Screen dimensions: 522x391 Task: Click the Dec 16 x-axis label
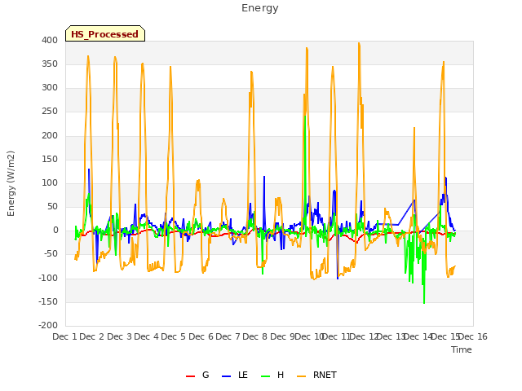coord(473,336)
